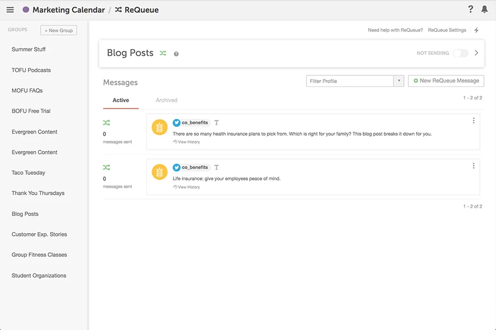Enable sending with the NOT SENDING toggle
This screenshot has width=496, height=330.
point(461,53)
